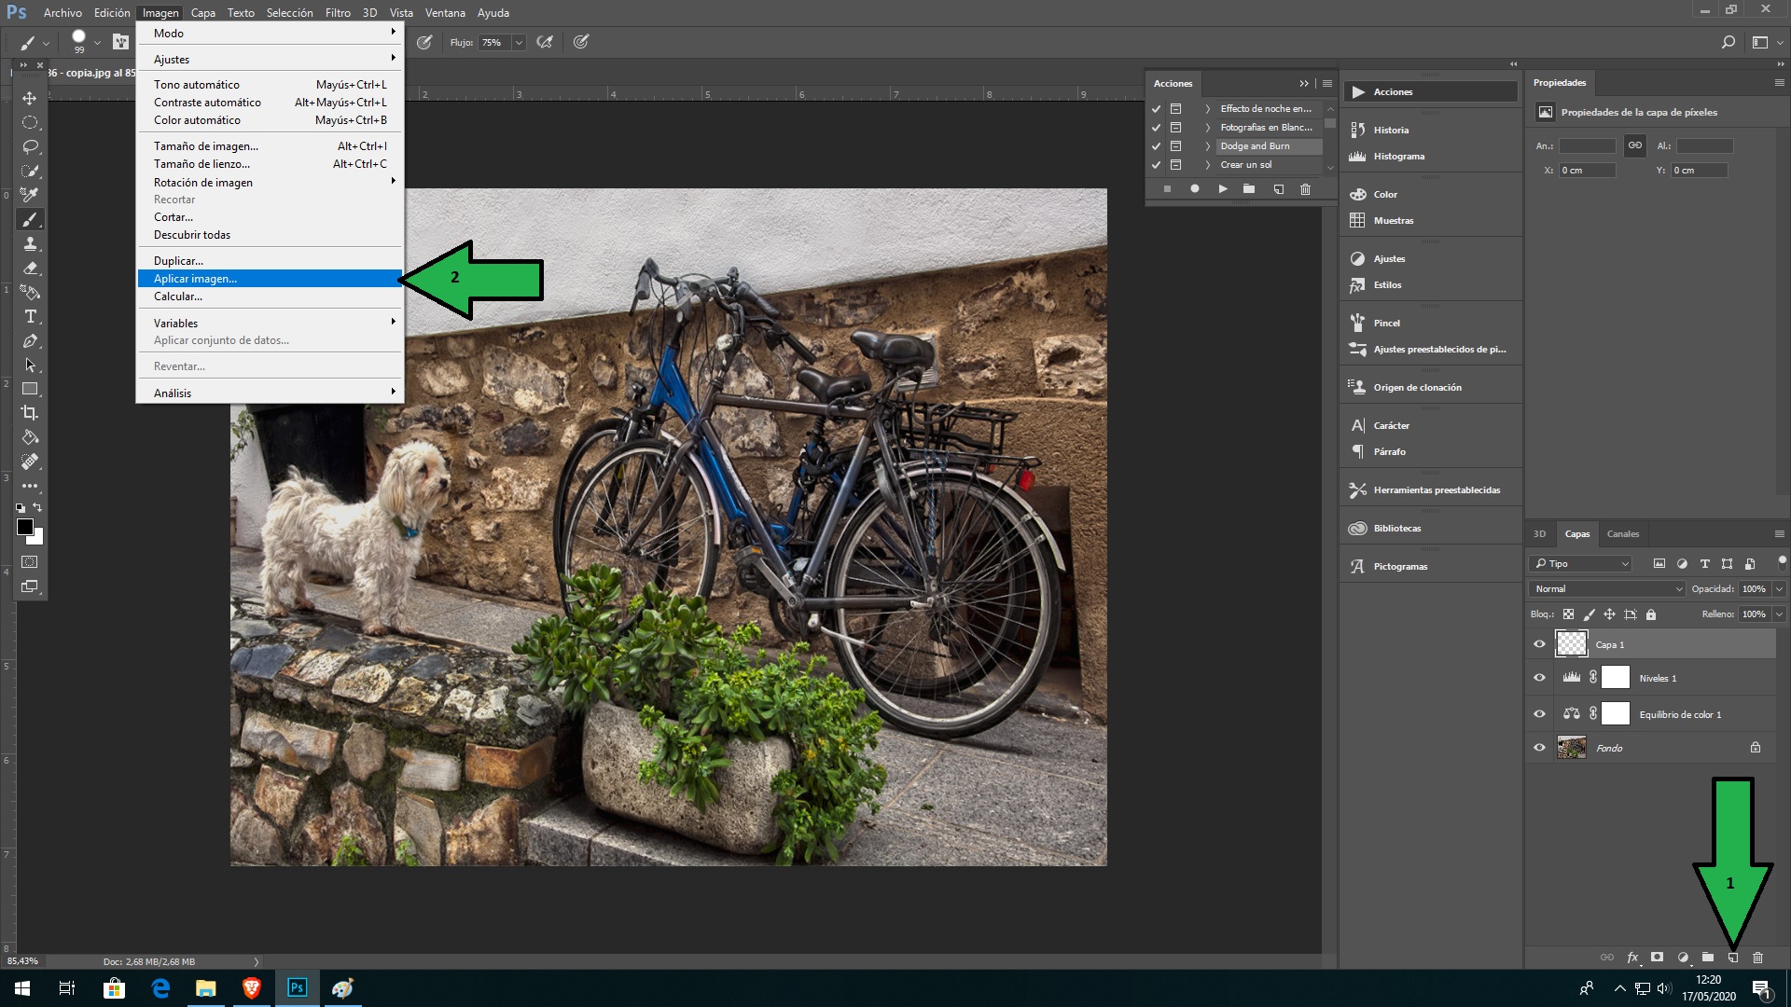
Task: Click the Muestras panel icon
Action: pos(1357,220)
